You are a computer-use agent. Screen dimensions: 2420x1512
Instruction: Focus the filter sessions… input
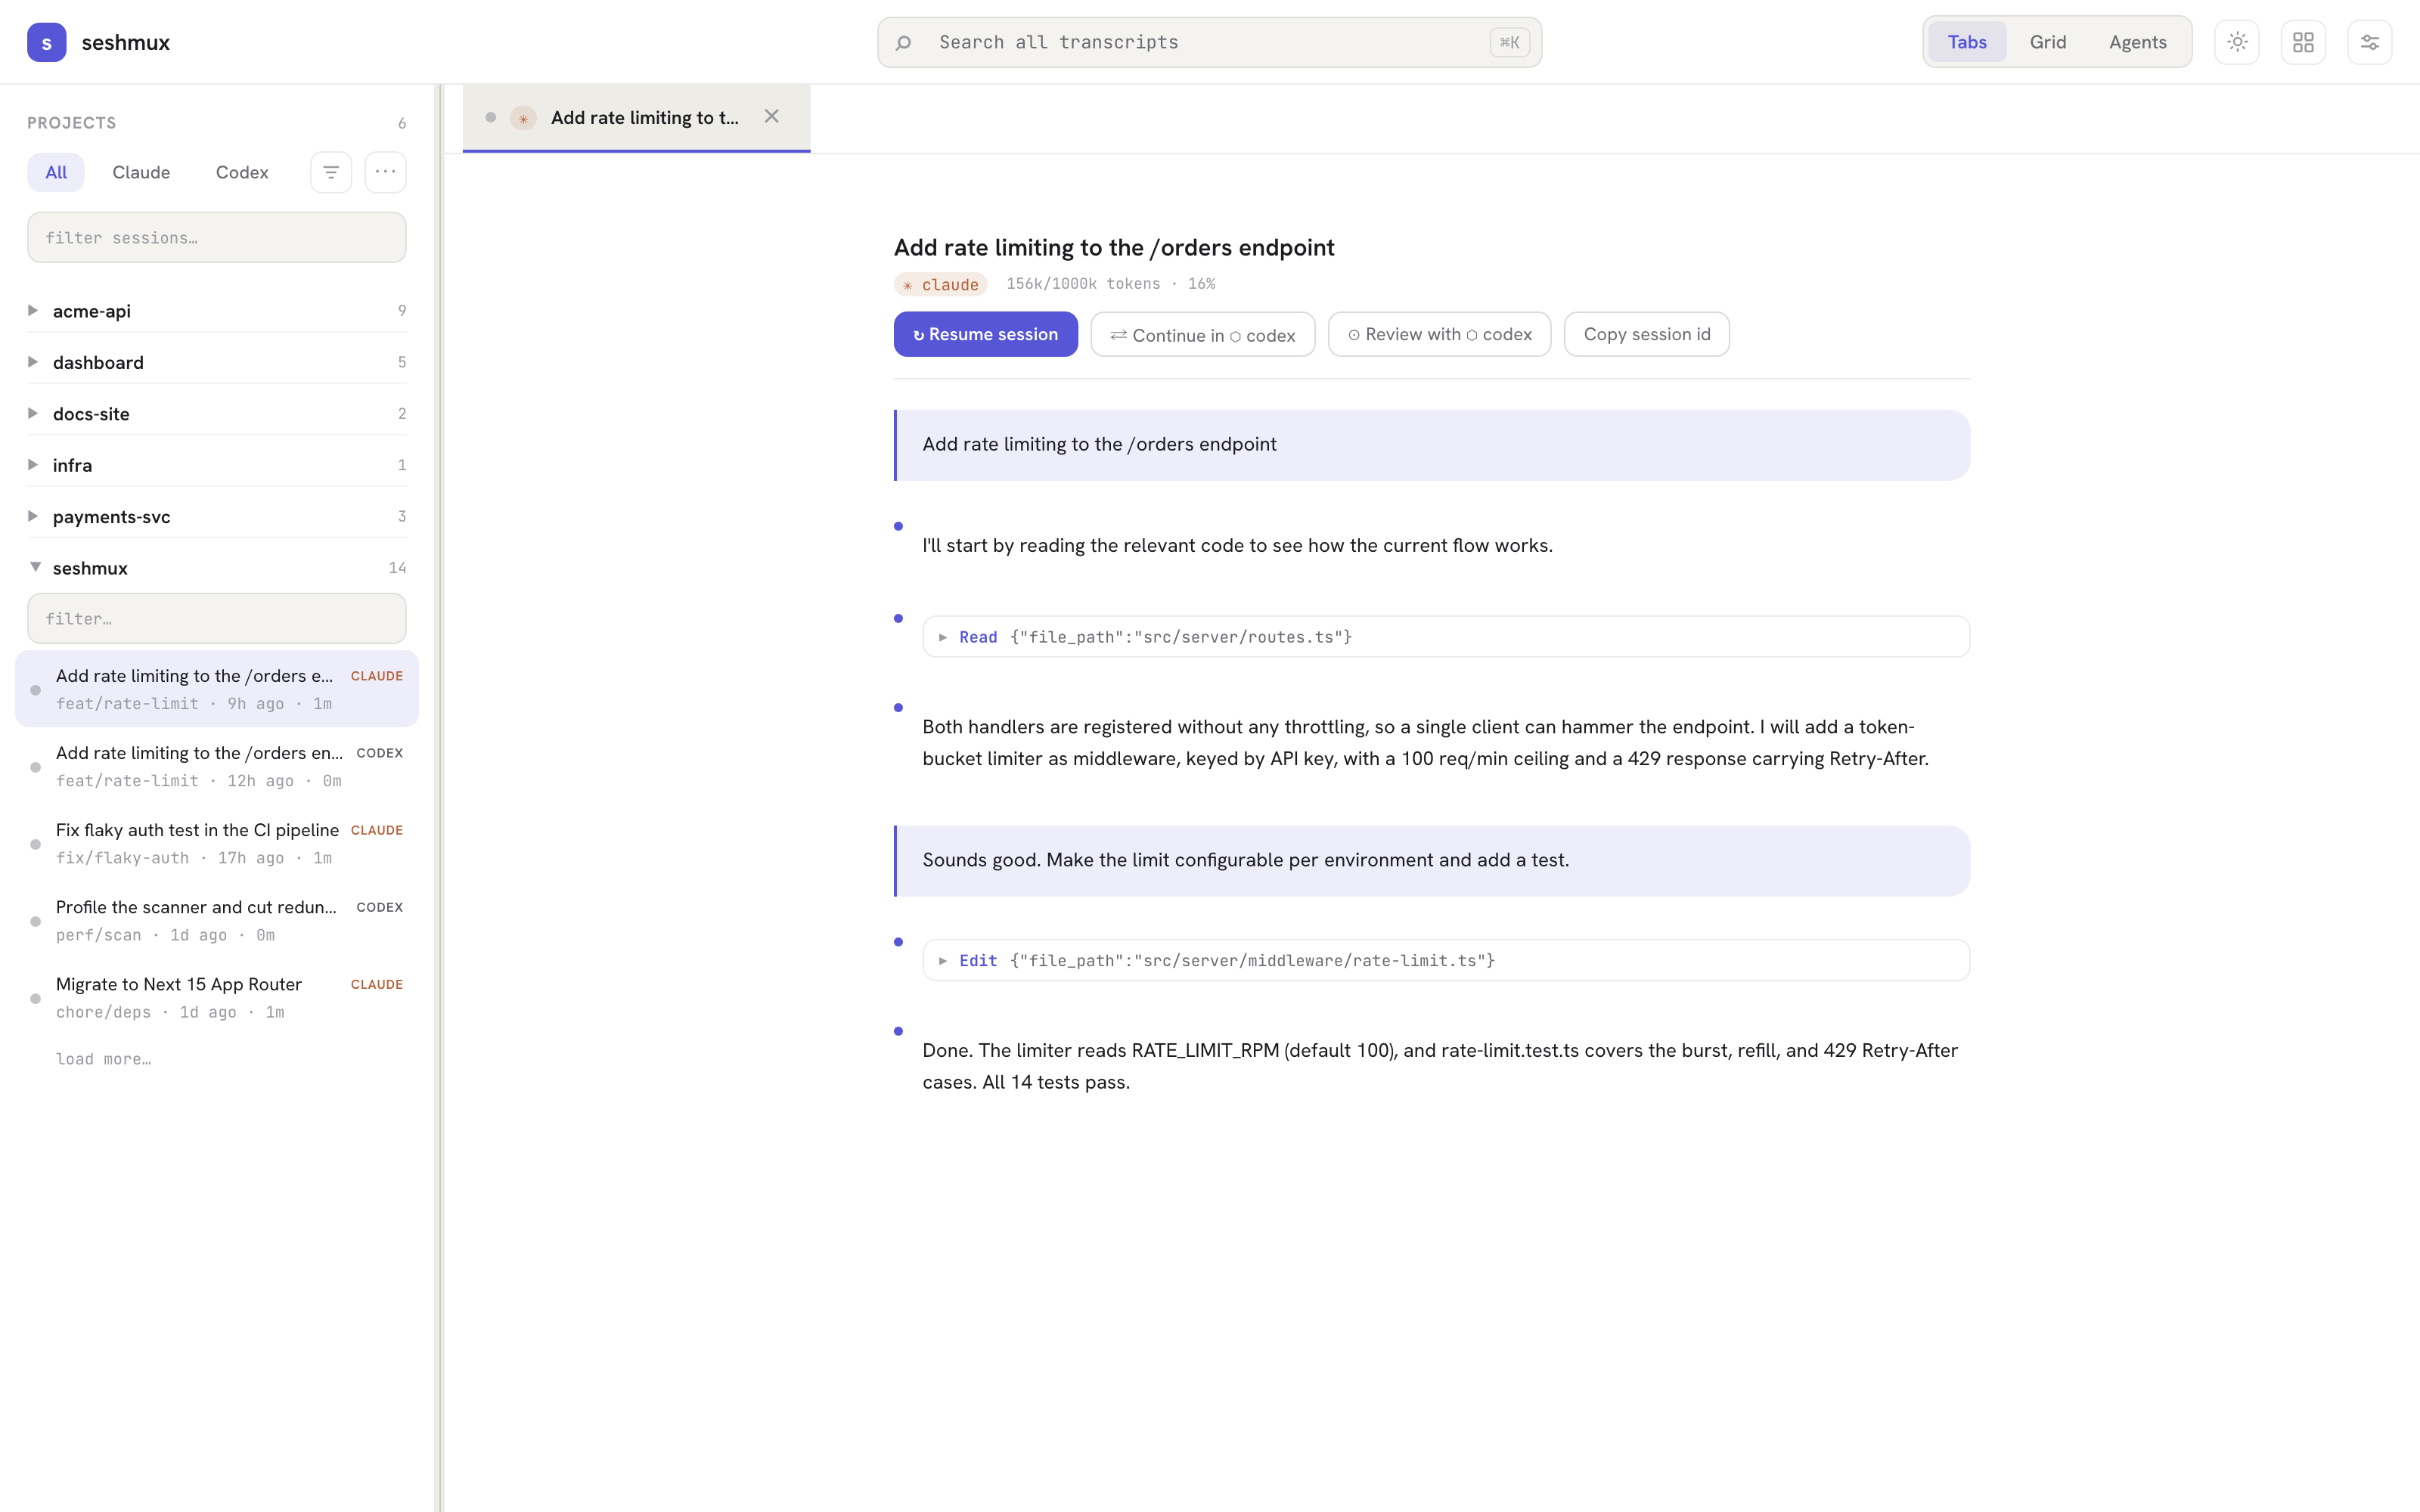[x=216, y=237]
